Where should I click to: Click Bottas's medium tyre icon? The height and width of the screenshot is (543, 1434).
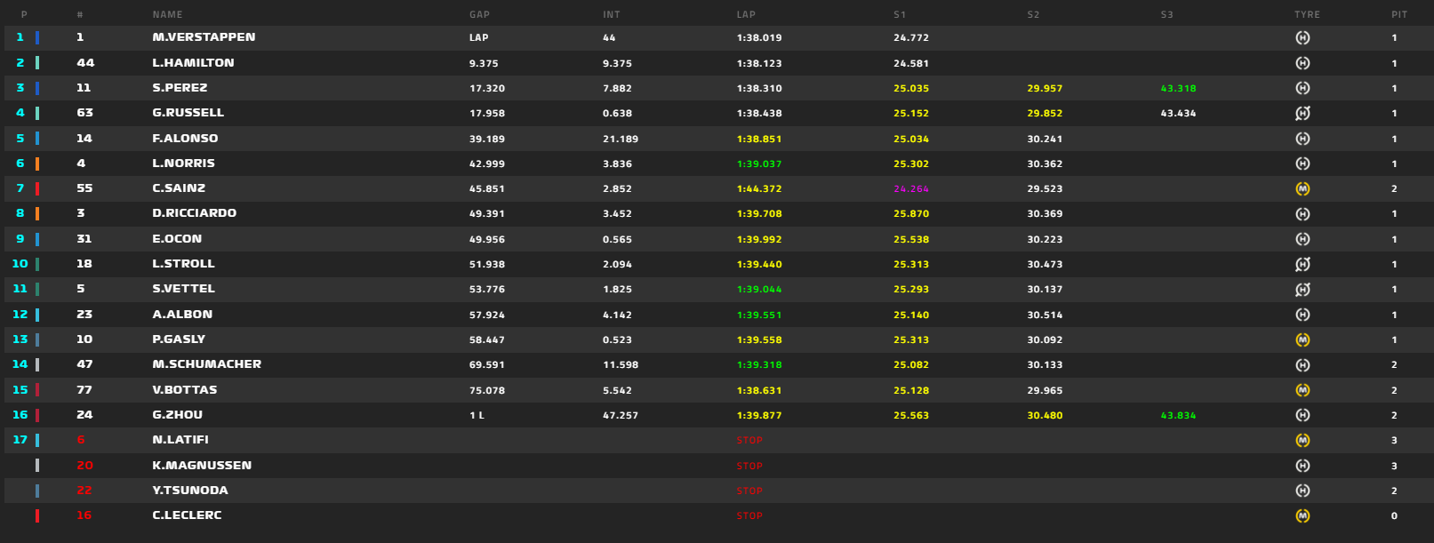(x=1302, y=390)
